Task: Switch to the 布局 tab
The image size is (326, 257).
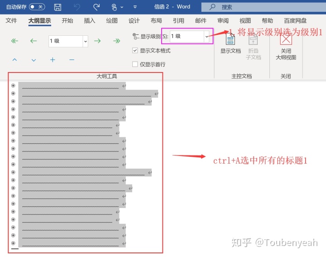Action: (x=156, y=20)
